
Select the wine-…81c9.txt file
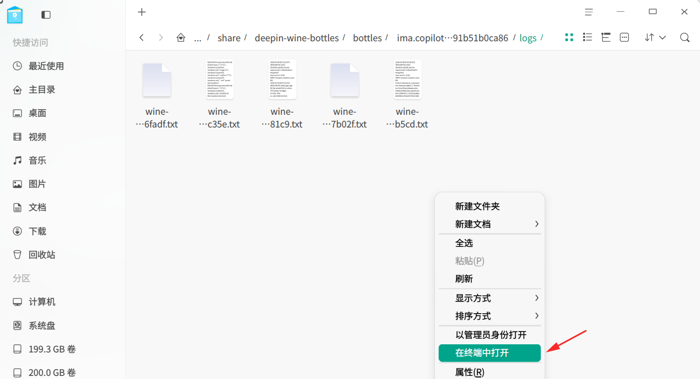(x=282, y=95)
